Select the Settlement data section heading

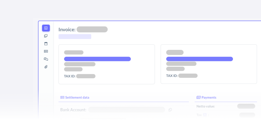pos(77,98)
